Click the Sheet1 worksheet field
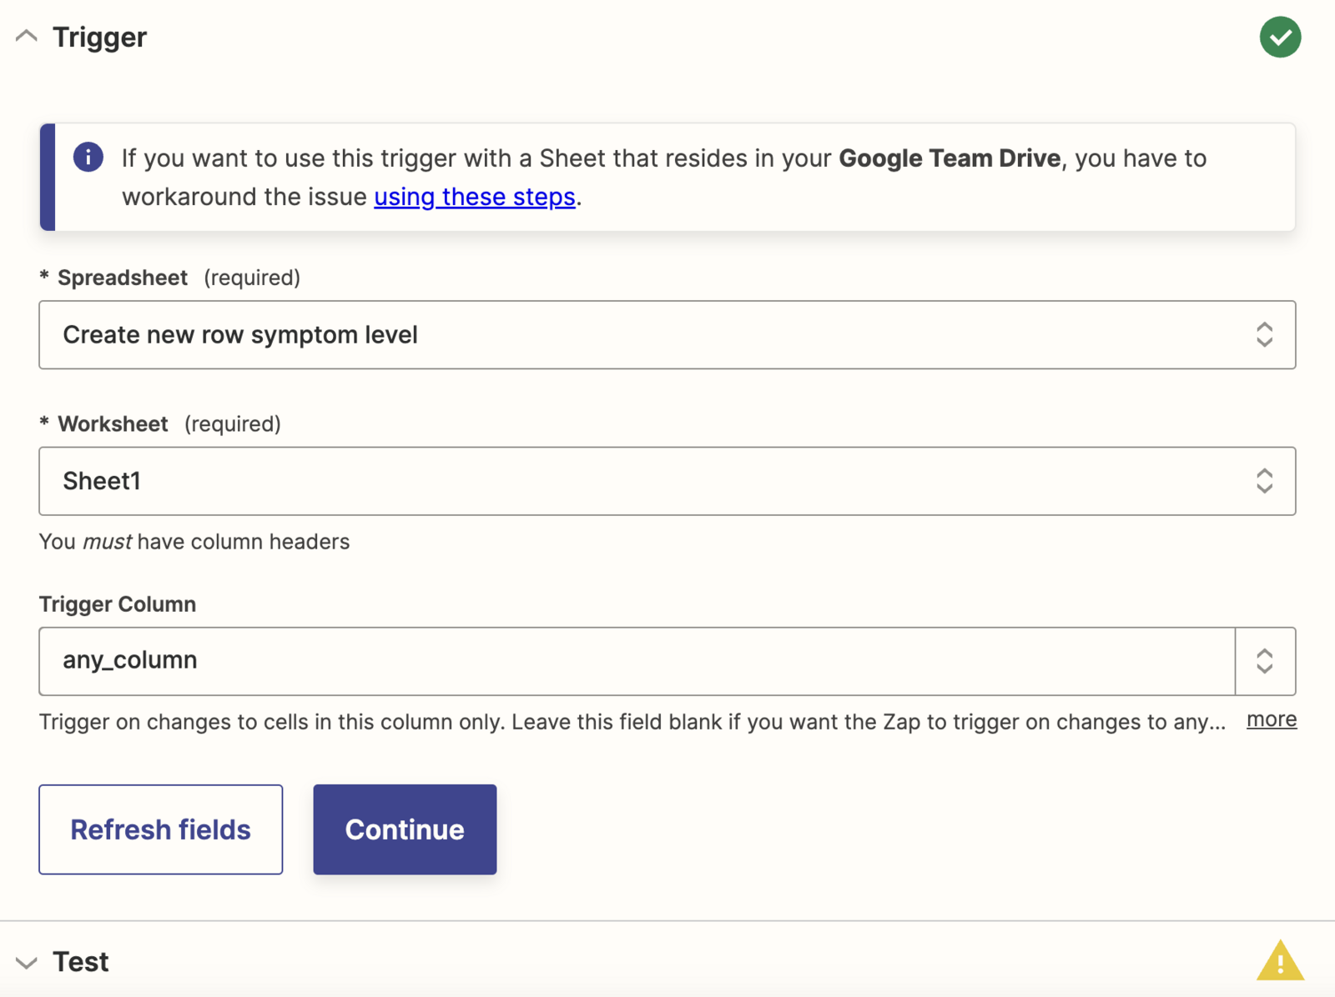The width and height of the screenshot is (1335, 997). click(667, 481)
